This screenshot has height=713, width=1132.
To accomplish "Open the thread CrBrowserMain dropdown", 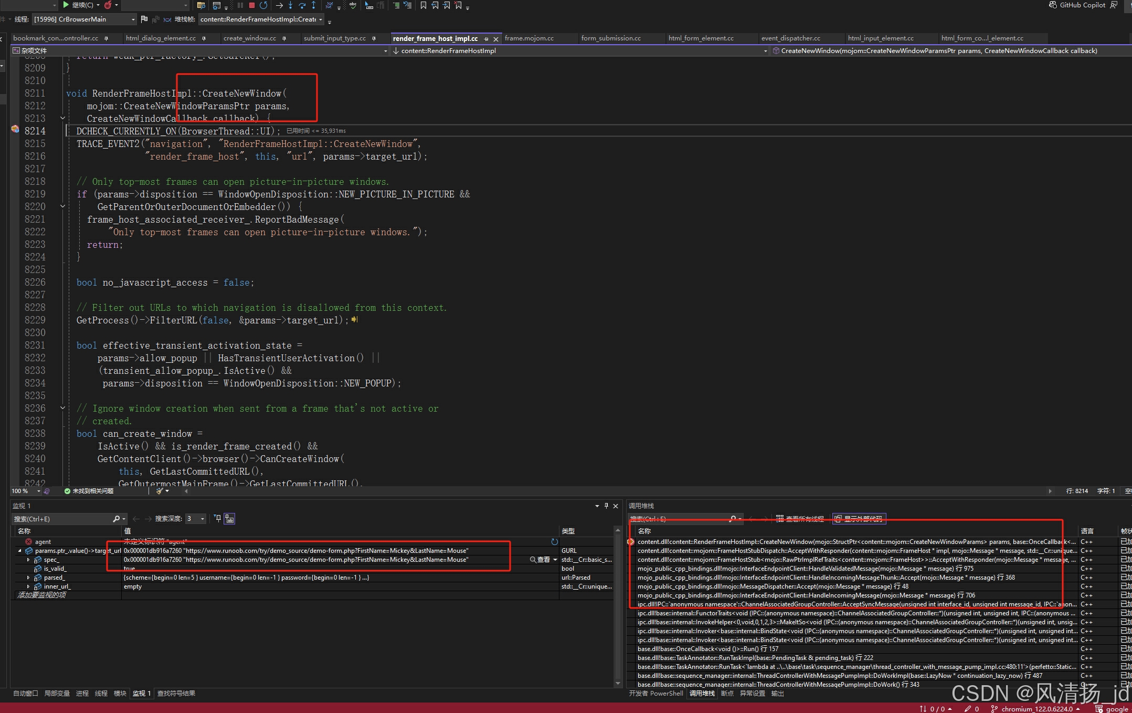I will tap(133, 19).
